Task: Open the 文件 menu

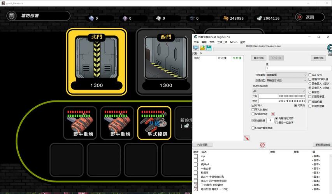Action: point(196,42)
